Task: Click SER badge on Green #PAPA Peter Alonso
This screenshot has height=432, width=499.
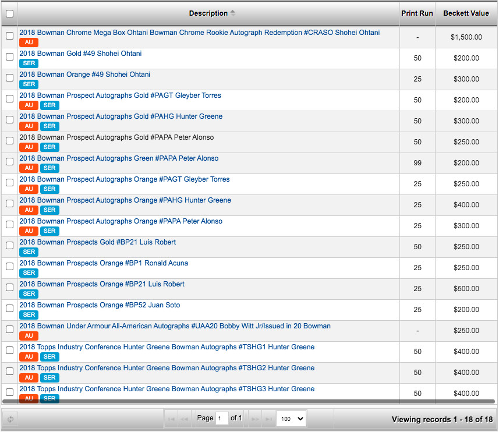Action: point(49,168)
